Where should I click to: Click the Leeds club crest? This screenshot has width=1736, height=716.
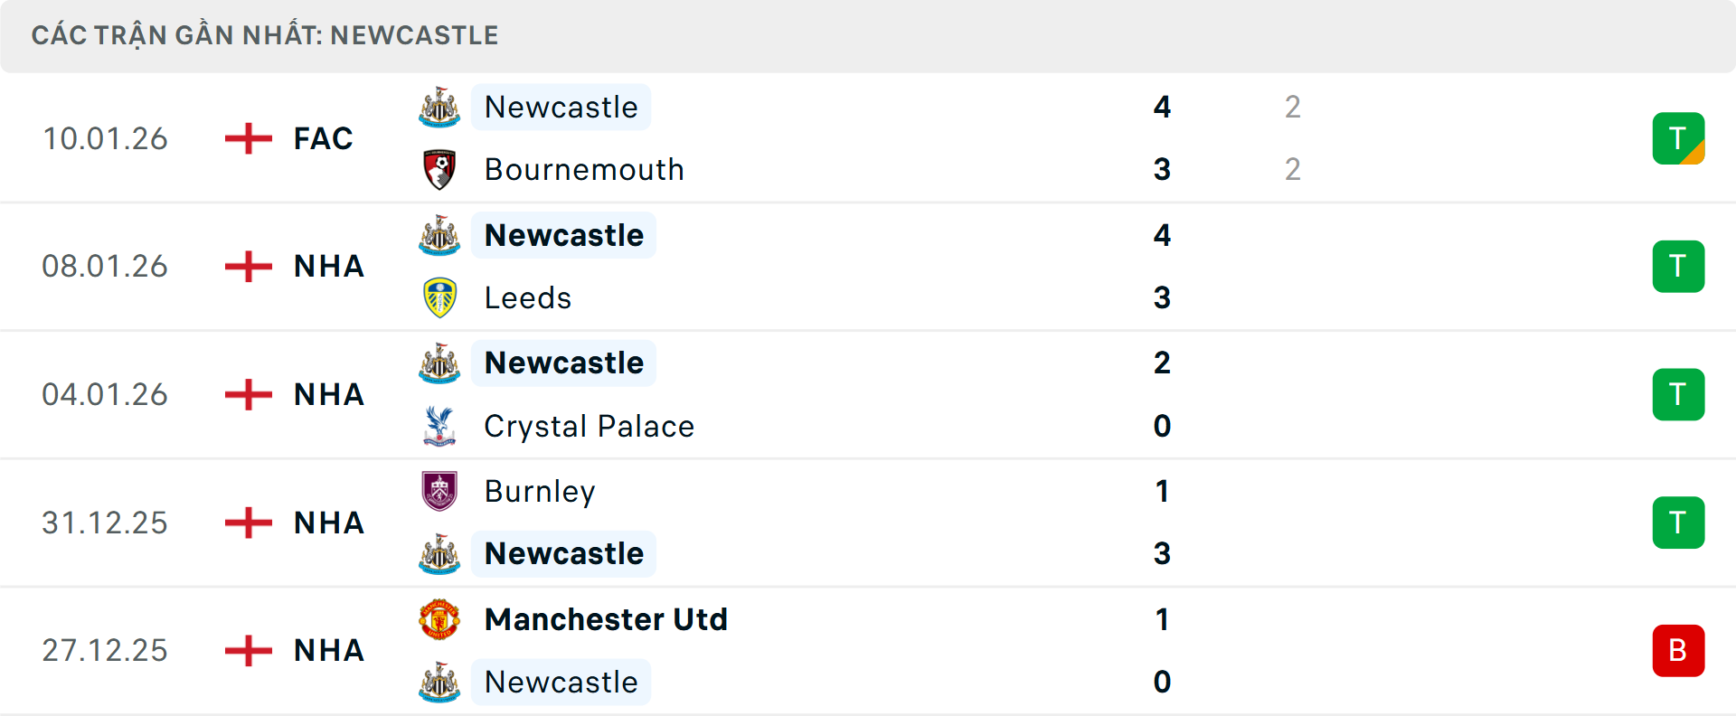click(x=439, y=297)
